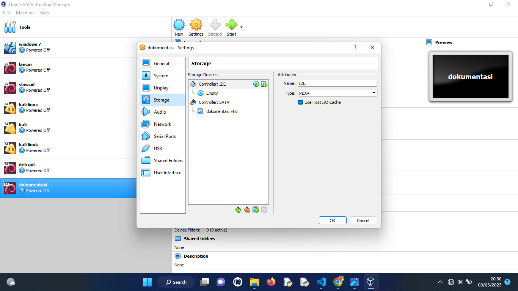Click the Shared folders section header

click(x=199, y=239)
